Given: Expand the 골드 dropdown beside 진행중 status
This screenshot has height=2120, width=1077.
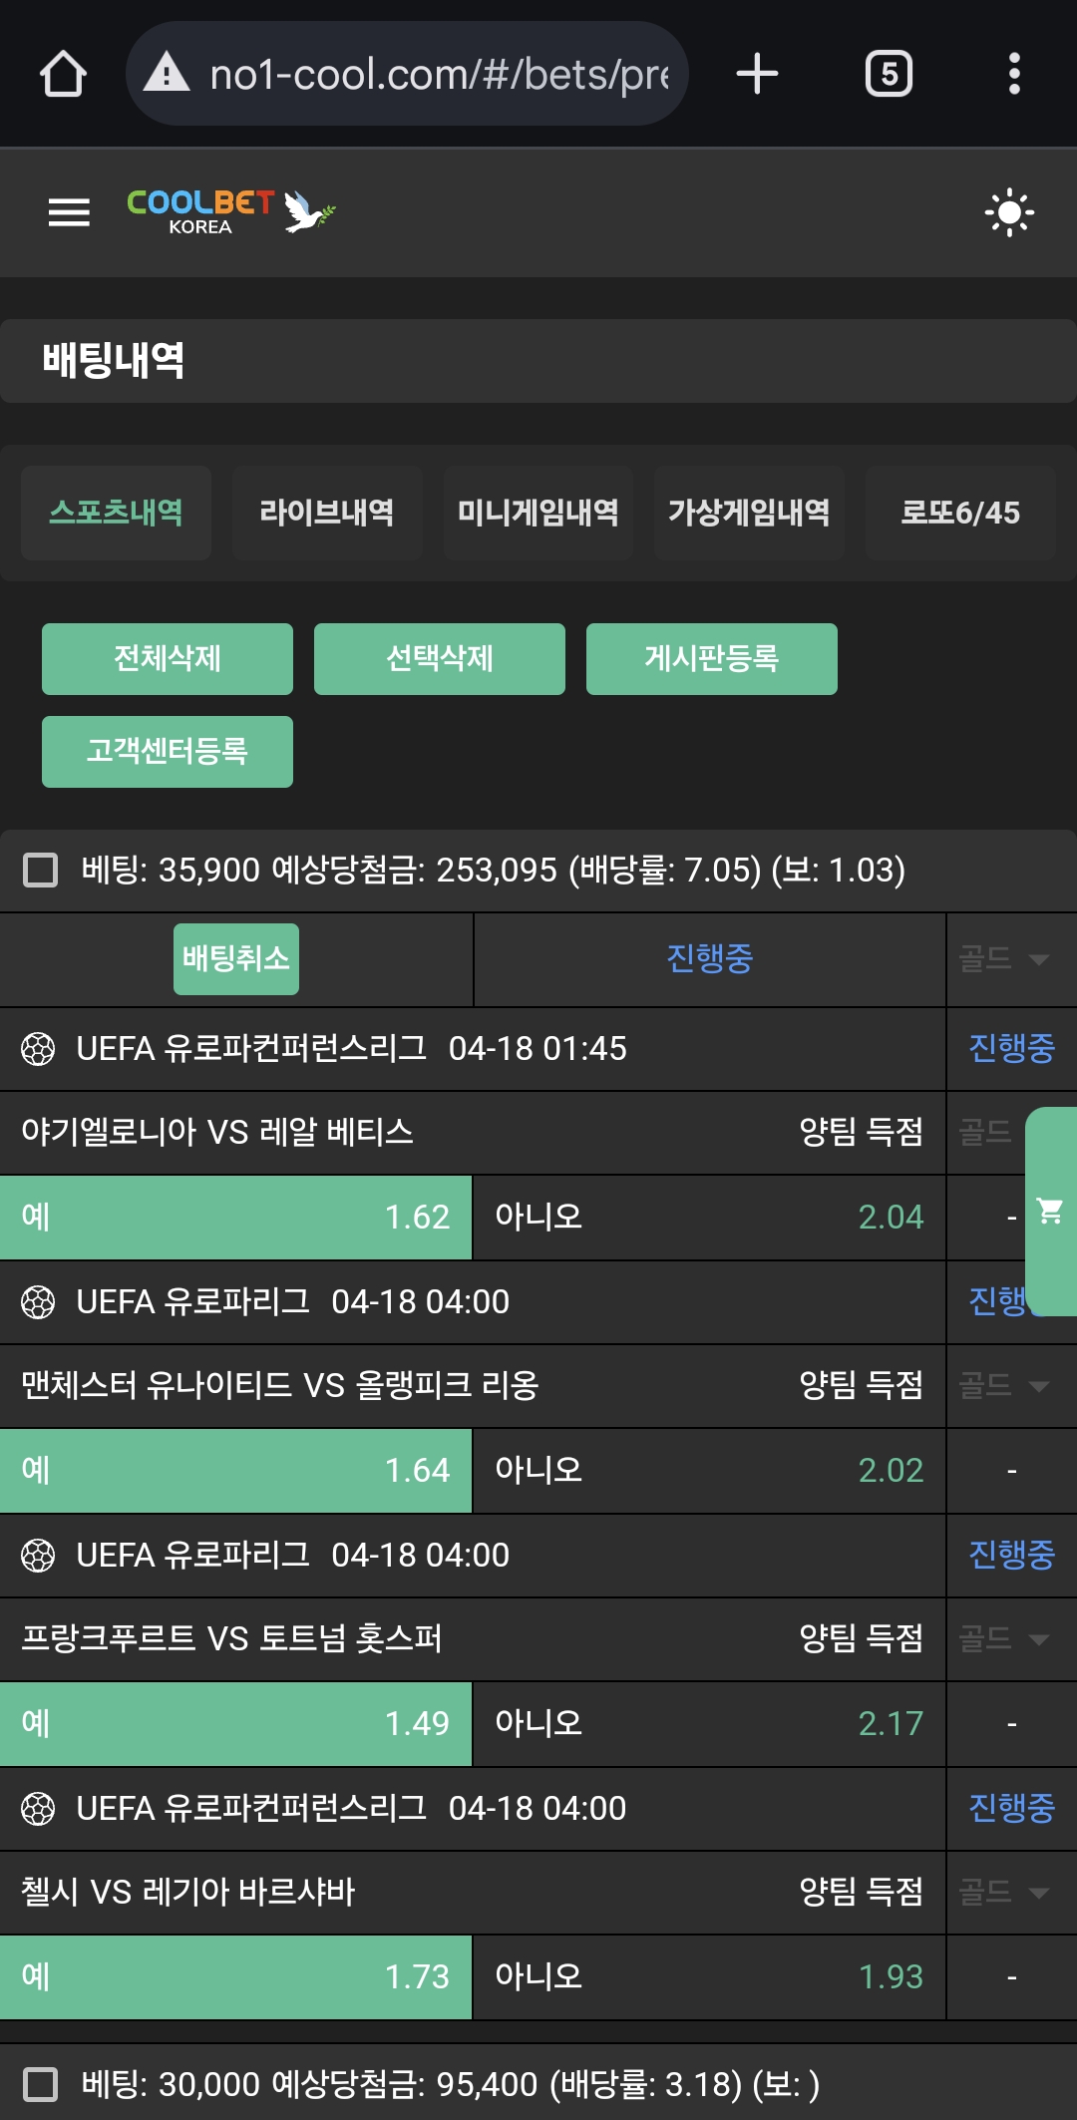Looking at the screenshot, I should click(1004, 959).
